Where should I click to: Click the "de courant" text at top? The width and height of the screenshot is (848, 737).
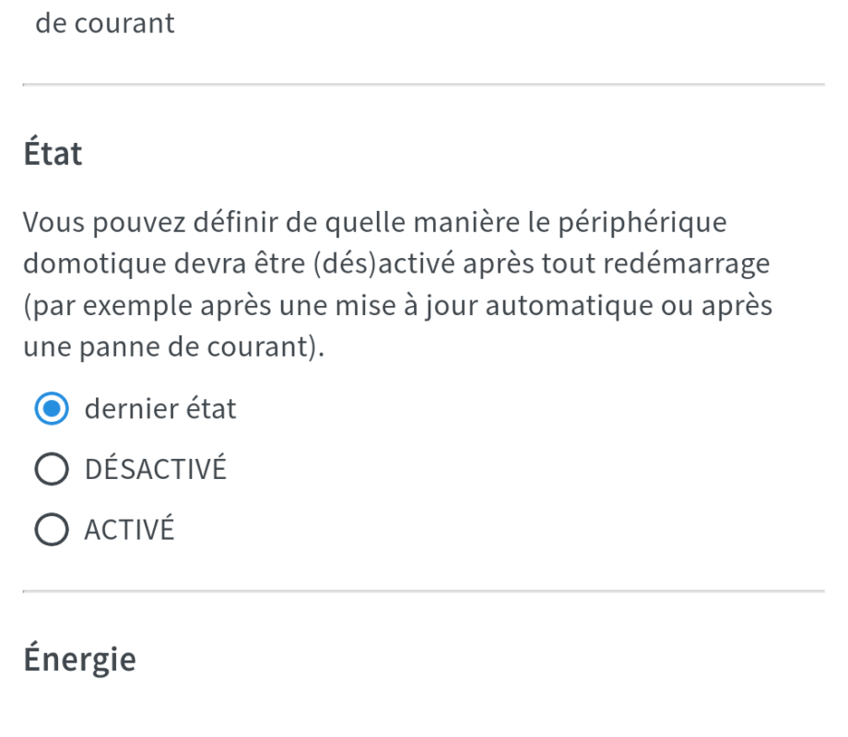point(105,23)
